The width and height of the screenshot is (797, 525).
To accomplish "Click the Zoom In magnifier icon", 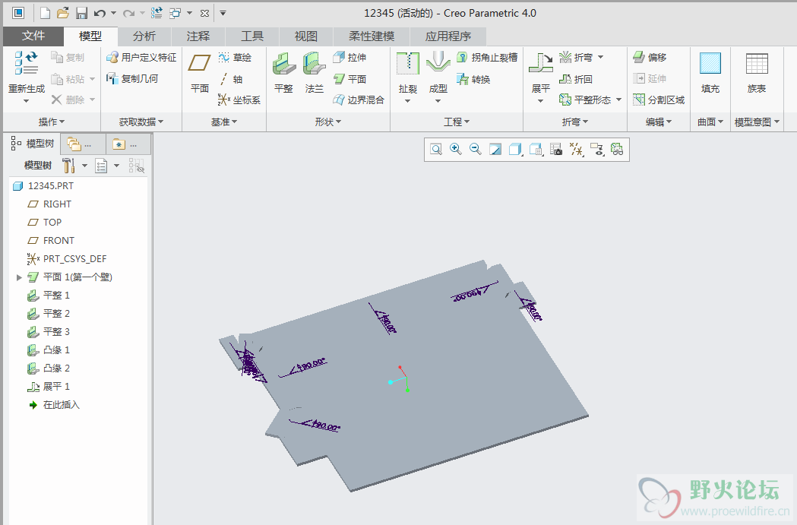I will pos(455,149).
